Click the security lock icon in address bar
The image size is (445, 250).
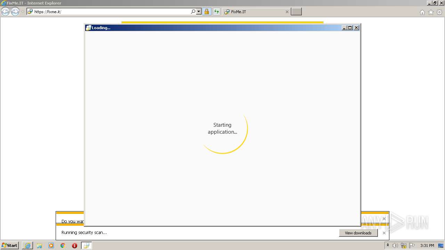[207, 11]
